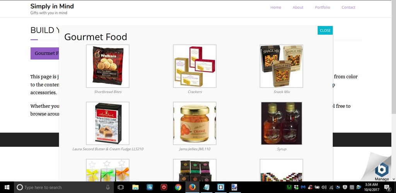Open the Action Center notifications icon
The width and height of the screenshot is (396, 193).
(x=388, y=187)
